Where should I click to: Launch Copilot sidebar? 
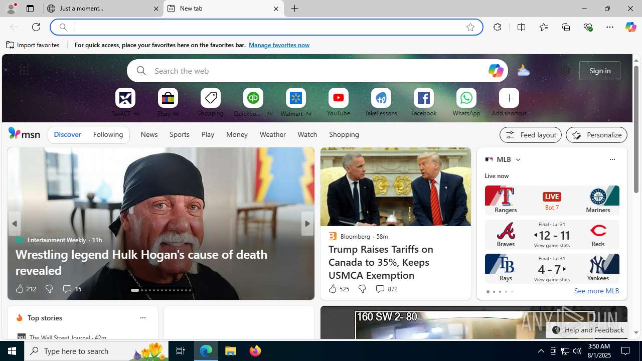pos(630,27)
